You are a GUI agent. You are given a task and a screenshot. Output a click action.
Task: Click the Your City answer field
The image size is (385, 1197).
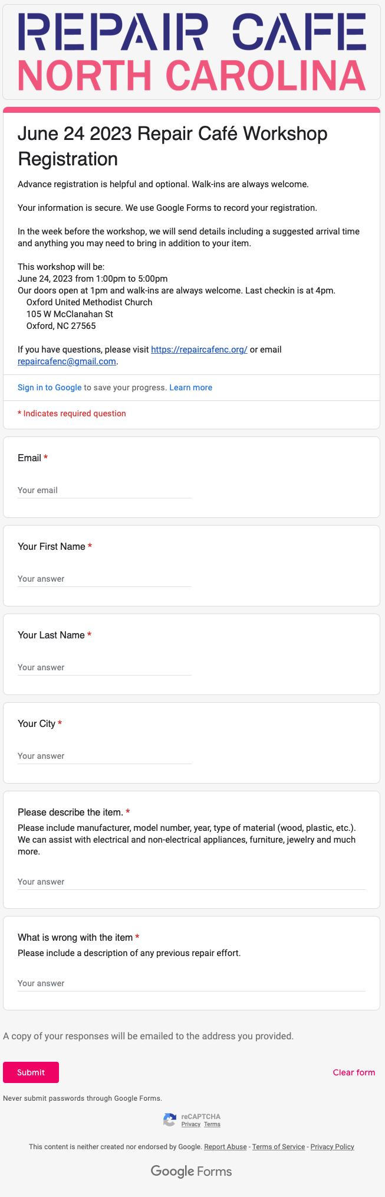coord(104,756)
